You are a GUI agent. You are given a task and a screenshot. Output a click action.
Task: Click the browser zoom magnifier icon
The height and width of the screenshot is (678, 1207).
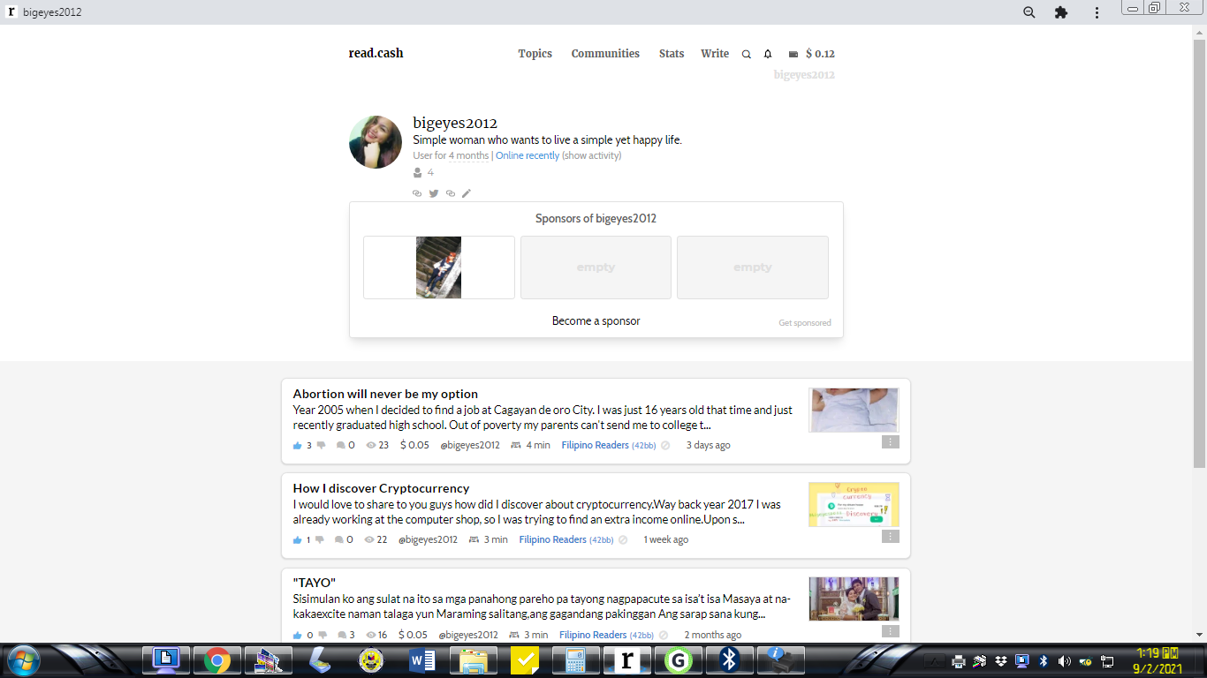click(x=1029, y=12)
